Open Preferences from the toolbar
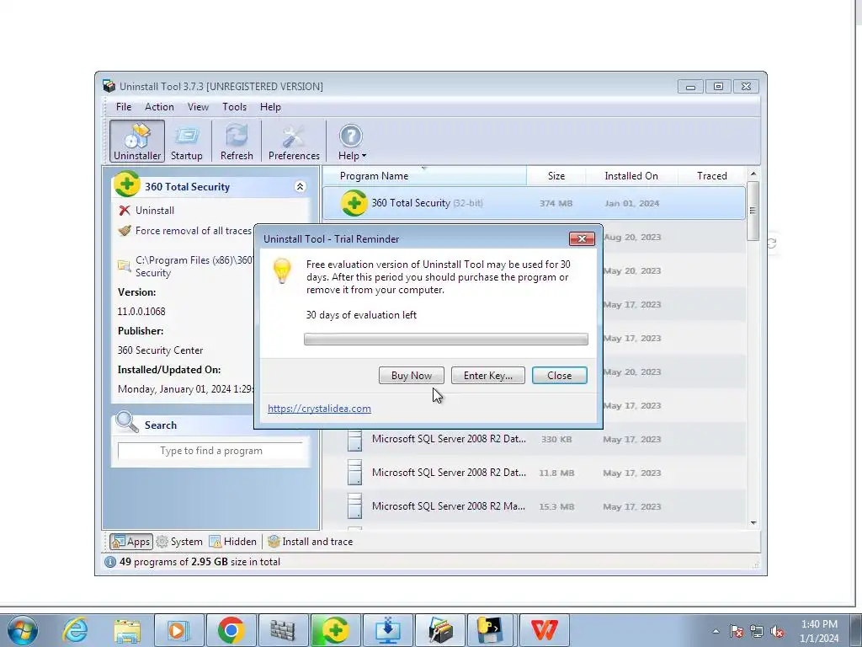The width and height of the screenshot is (862, 647). [x=294, y=142]
